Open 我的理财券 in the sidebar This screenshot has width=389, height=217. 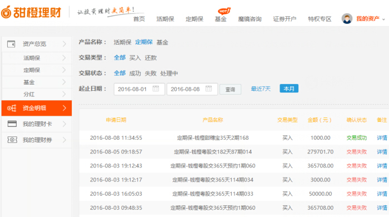[37, 140]
